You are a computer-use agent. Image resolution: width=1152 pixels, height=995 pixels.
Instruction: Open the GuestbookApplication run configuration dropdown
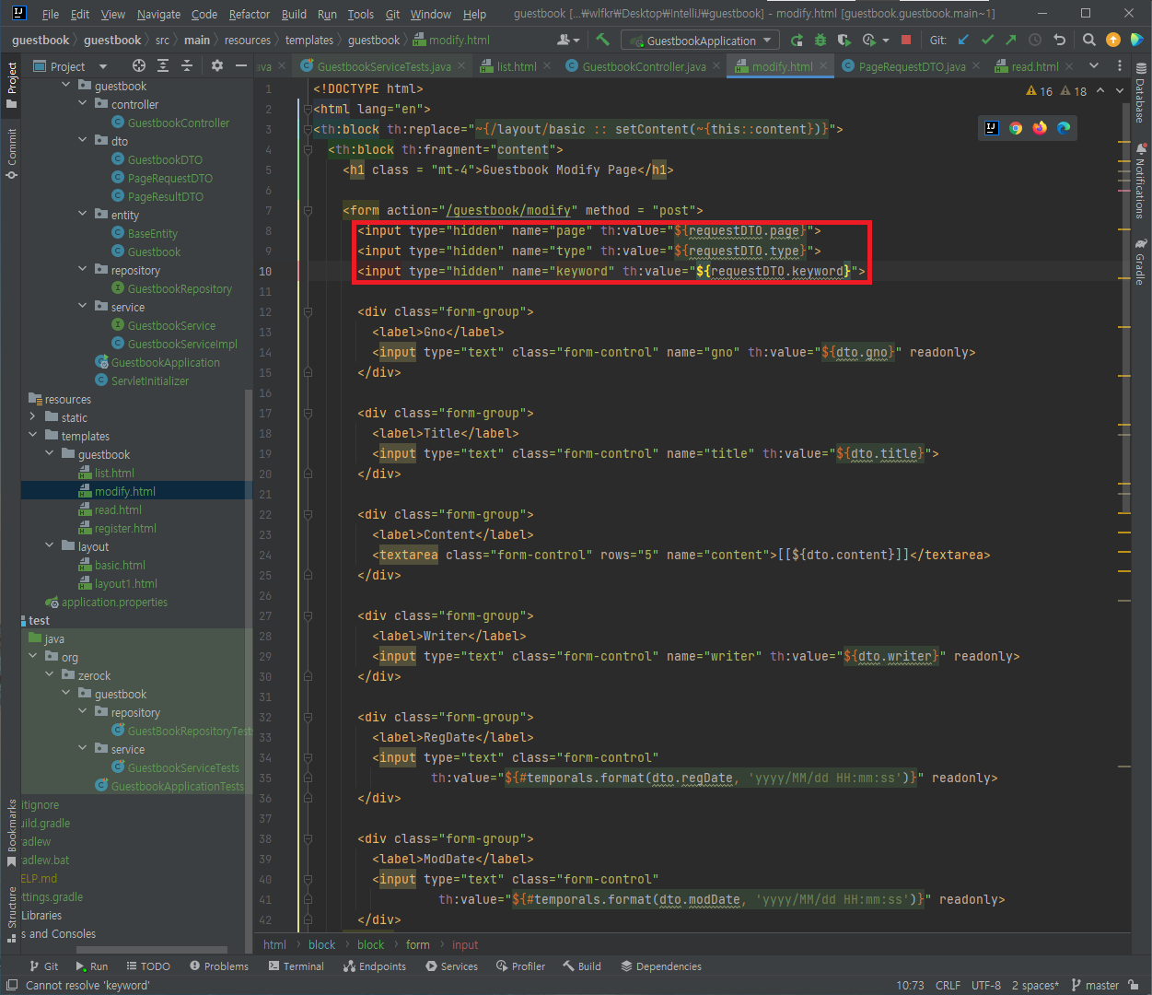pyautogui.click(x=700, y=40)
